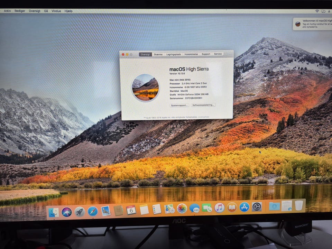The width and height of the screenshot is (332, 249).
Task: Click the 2,4 GHz Intel Core 2 Duo text
Action: (x=194, y=83)
